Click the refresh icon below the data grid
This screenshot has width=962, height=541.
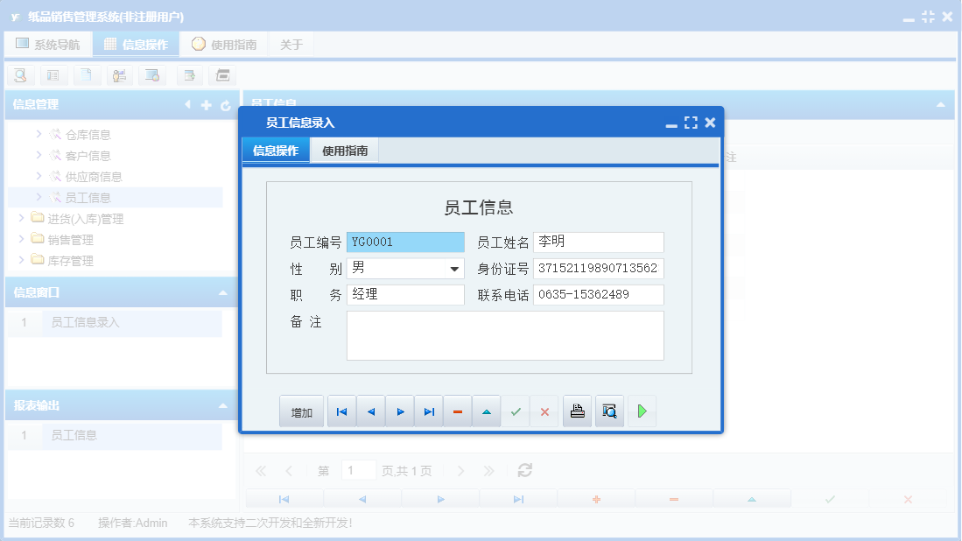[x=524, y=470]
